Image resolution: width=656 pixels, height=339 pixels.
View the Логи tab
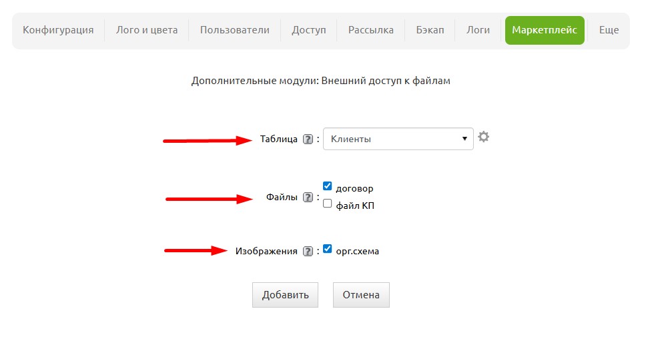pos(478,30)
